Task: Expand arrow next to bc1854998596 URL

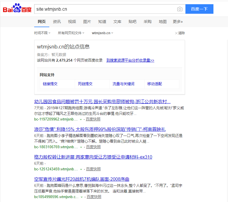Action: click(82, 197)
